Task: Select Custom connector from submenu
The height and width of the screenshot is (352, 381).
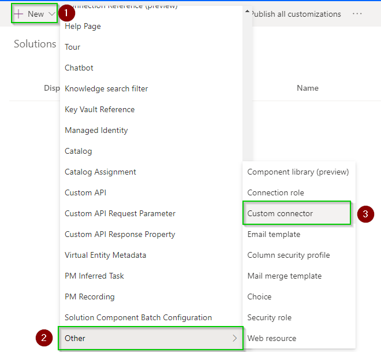Action: point(280,213)
